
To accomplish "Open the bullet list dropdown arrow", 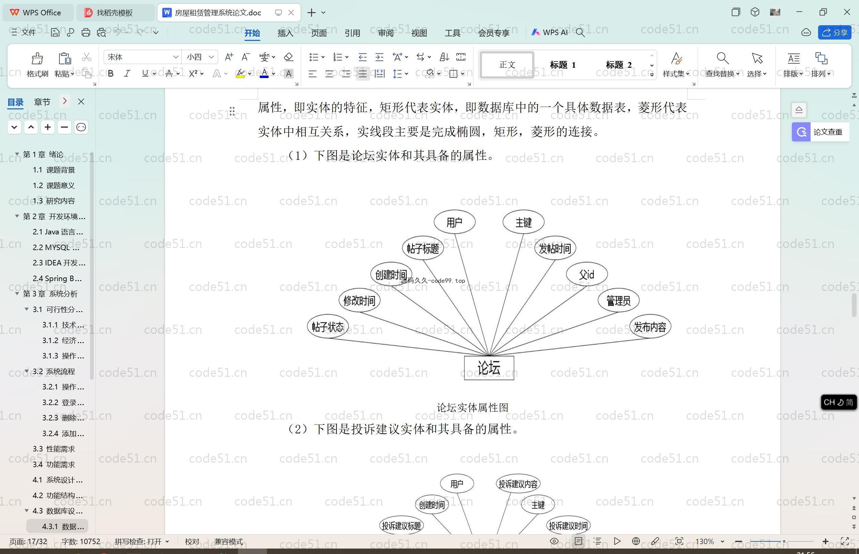I will click(323, 57).
